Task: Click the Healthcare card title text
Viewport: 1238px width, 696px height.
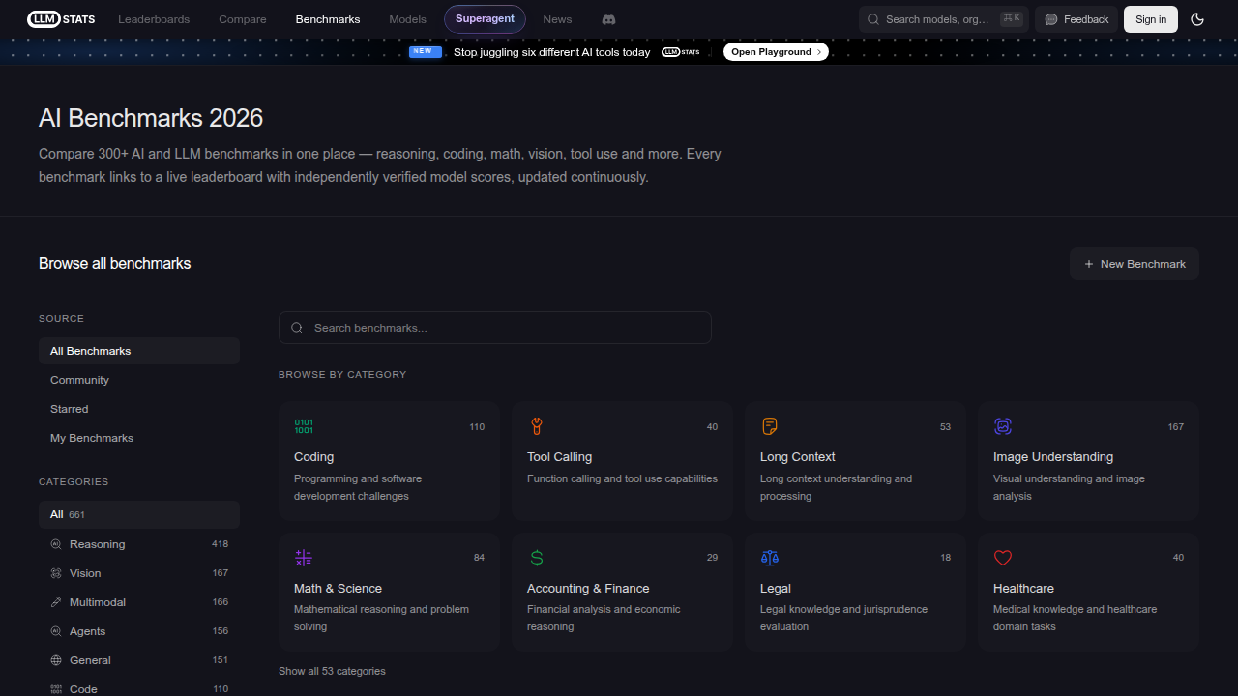Action: 1023,589
